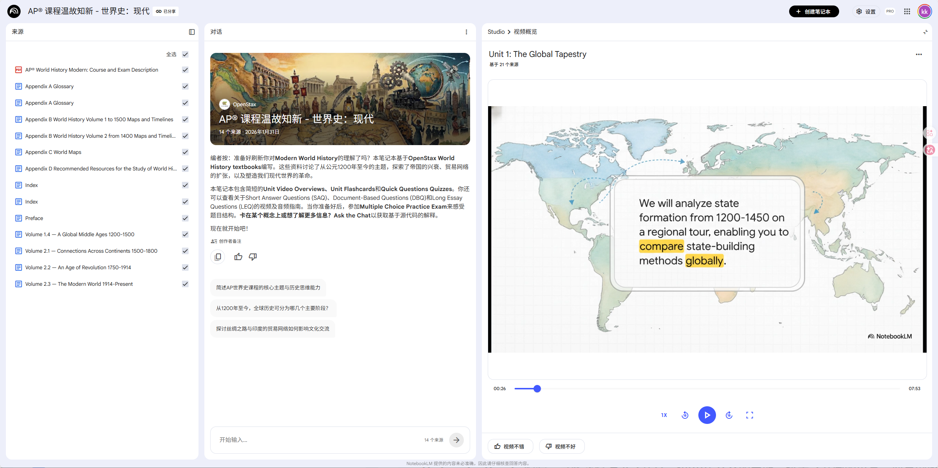The height and width of the screenshot is (468, 938).
Task: Copy the creator note text
Action: [218, 257]
